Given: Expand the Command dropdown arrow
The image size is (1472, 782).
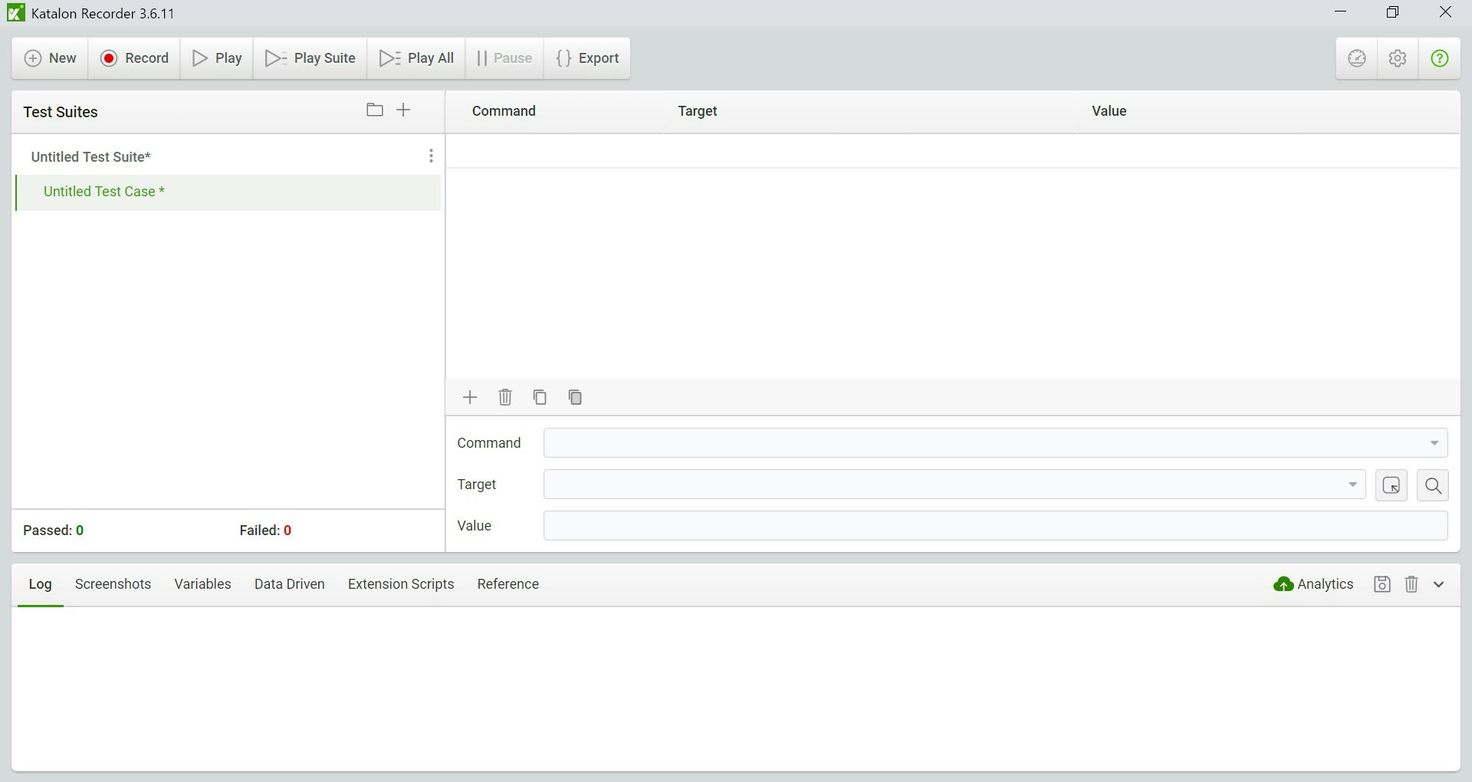Looking at the screenshot, I should click(x=1434, y=443).
